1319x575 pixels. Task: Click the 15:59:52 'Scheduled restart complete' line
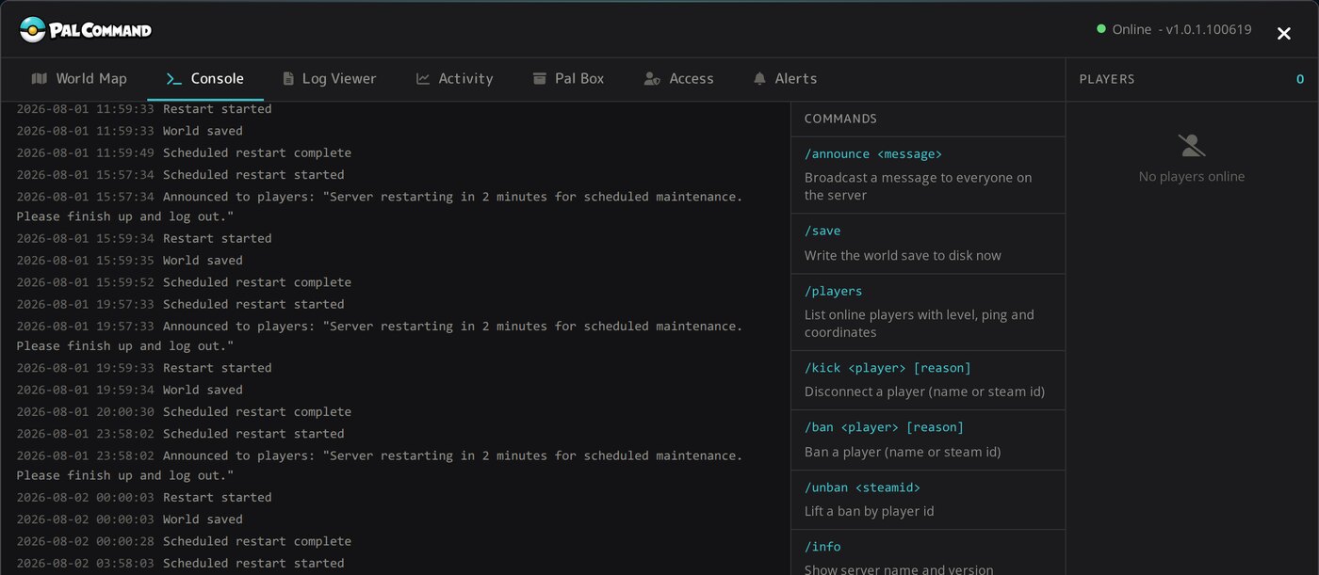184,282
